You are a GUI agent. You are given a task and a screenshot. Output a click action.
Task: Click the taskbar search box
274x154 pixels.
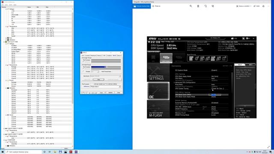24,152
